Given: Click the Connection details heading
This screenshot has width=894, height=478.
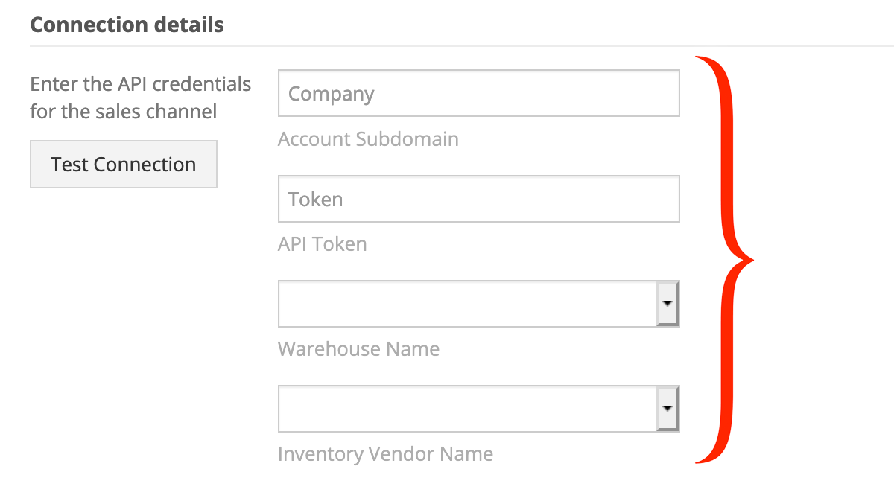Looking at the screenshot, I should (127, 25).
